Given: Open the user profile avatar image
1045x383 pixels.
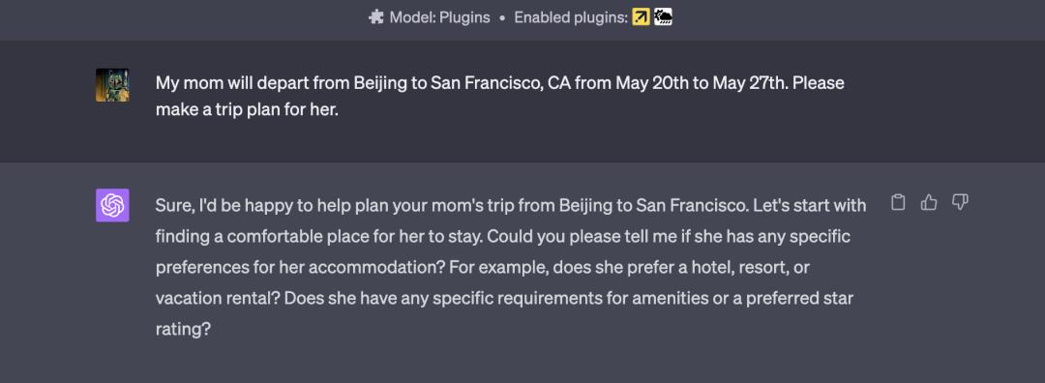Looking at the screenshot, I should pos(112,85).
